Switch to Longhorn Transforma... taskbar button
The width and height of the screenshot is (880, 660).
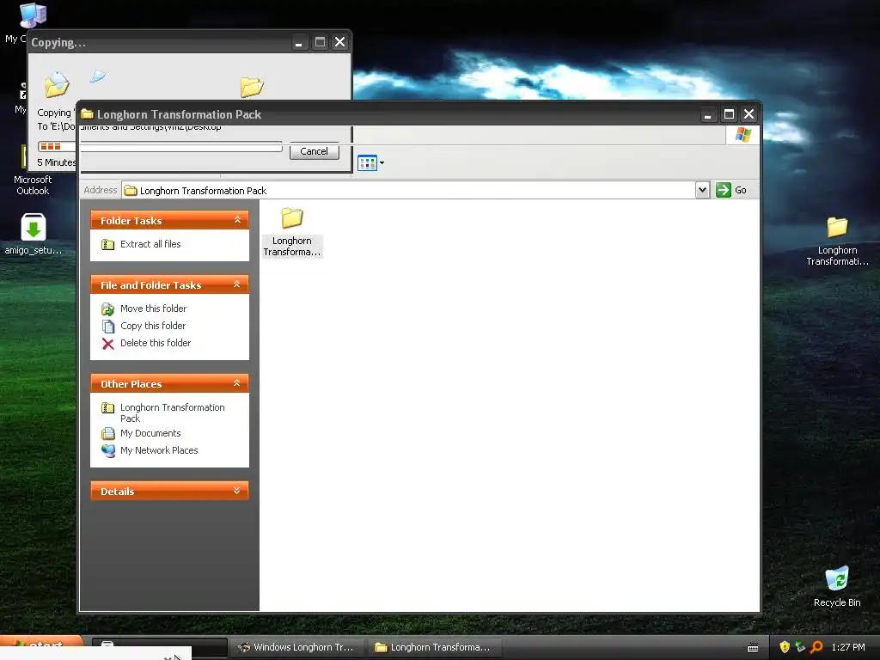coord(434,647)
